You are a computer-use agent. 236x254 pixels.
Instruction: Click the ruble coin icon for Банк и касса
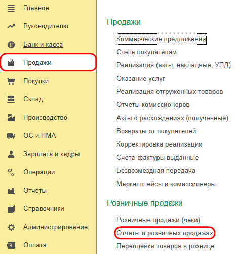[x=11, y=45]
